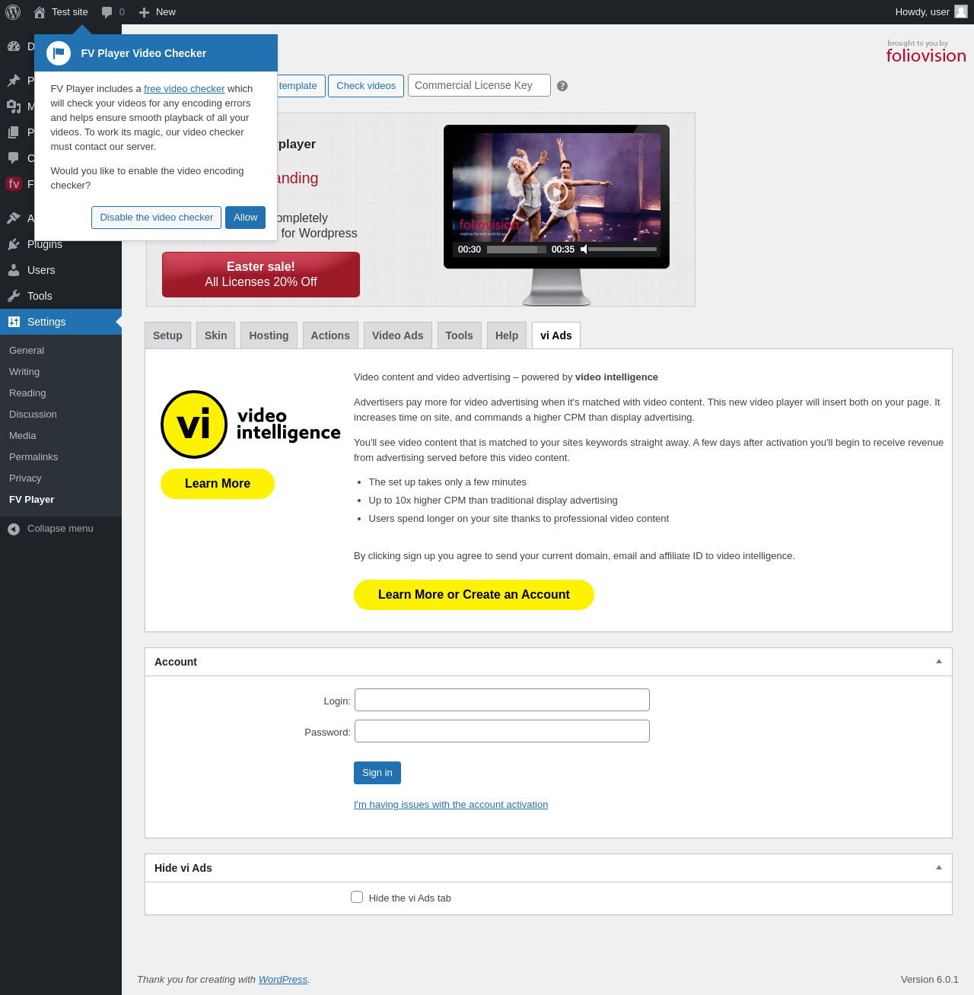Screen dimensions: 974x995
Task: Follow the free video checker link
Action: coord(184,89)
